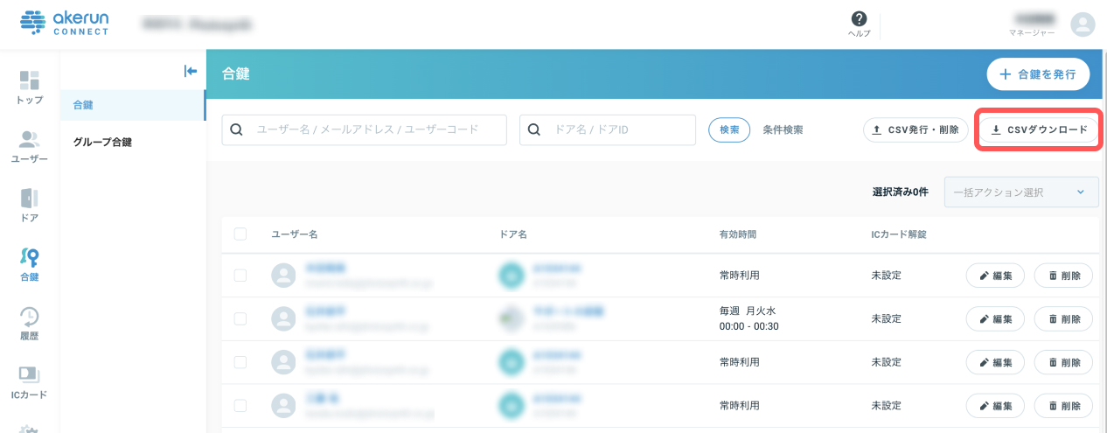Click the CSVダウンロード button
1107x433 pixels.
pyautogui.click(x=1038, y=129)
